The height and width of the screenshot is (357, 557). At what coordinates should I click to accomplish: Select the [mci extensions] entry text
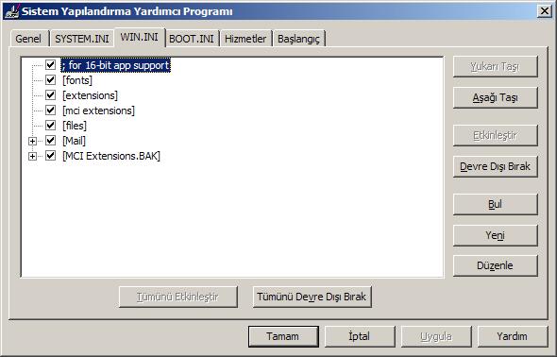[99, 110]
